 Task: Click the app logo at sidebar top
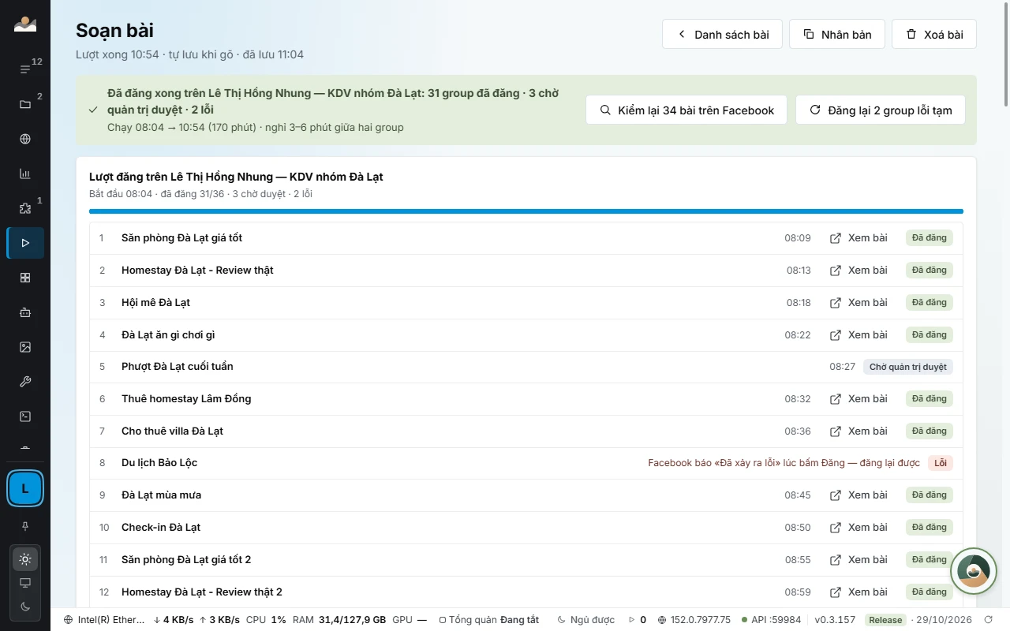click(25, 24)
